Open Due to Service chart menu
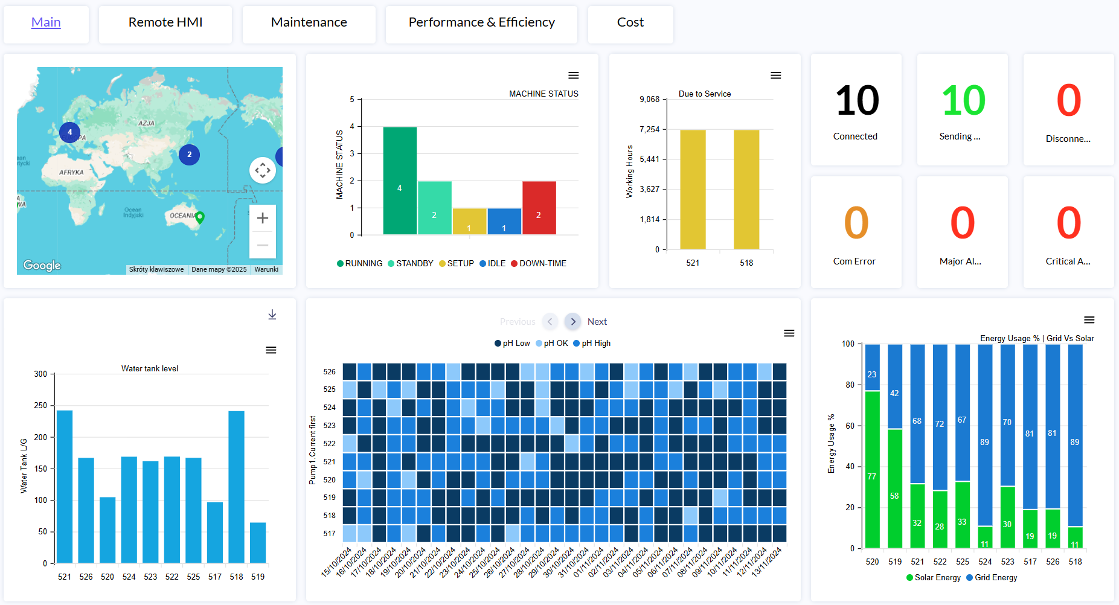Viewport: 1119px width, 605px height. [x=775, y=75]
